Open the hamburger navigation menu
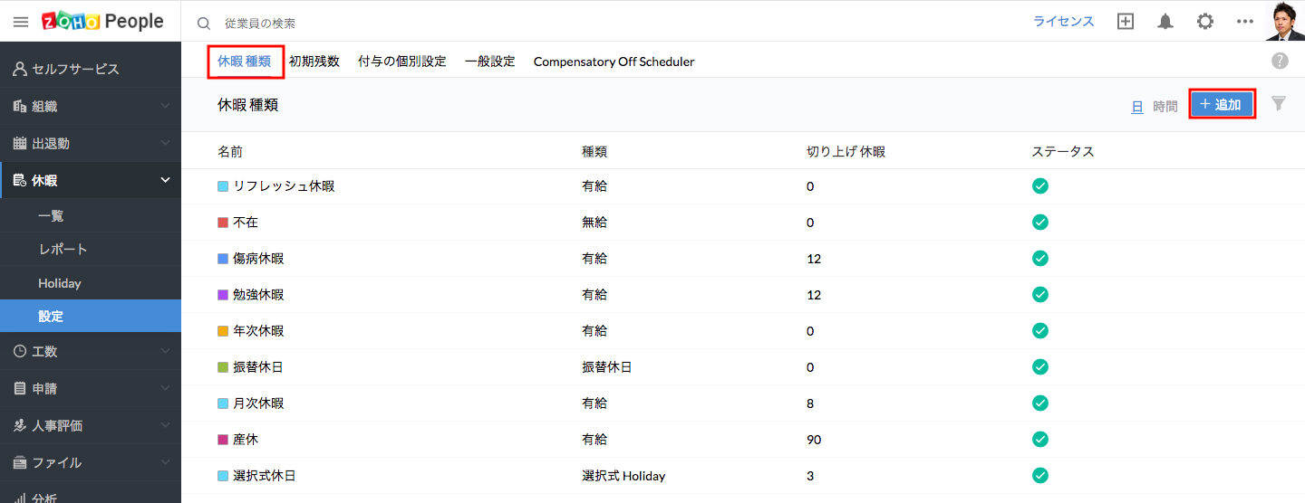The image size is (1305, 503). (x=21, y=22)
